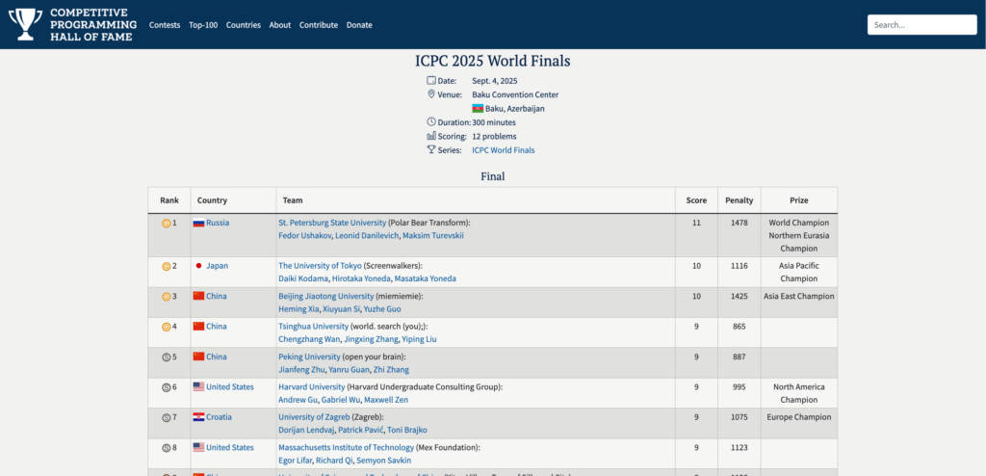The height and width of the screenshot is (476, 986).
Task: View Maksim Turevskii's profile
Action: 433,235
